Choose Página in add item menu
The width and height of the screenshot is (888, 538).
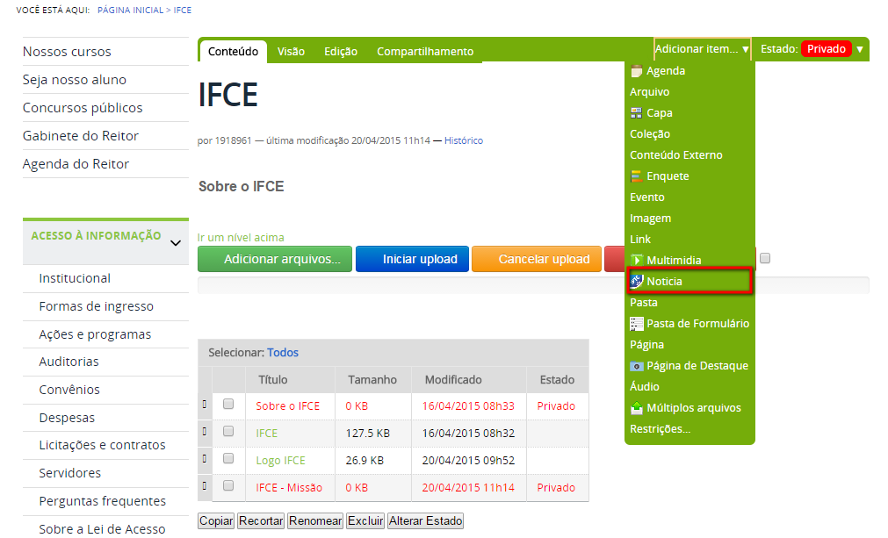(646, 345)
